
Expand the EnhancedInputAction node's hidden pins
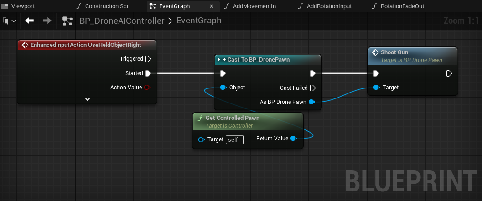(x=88, y=99)
